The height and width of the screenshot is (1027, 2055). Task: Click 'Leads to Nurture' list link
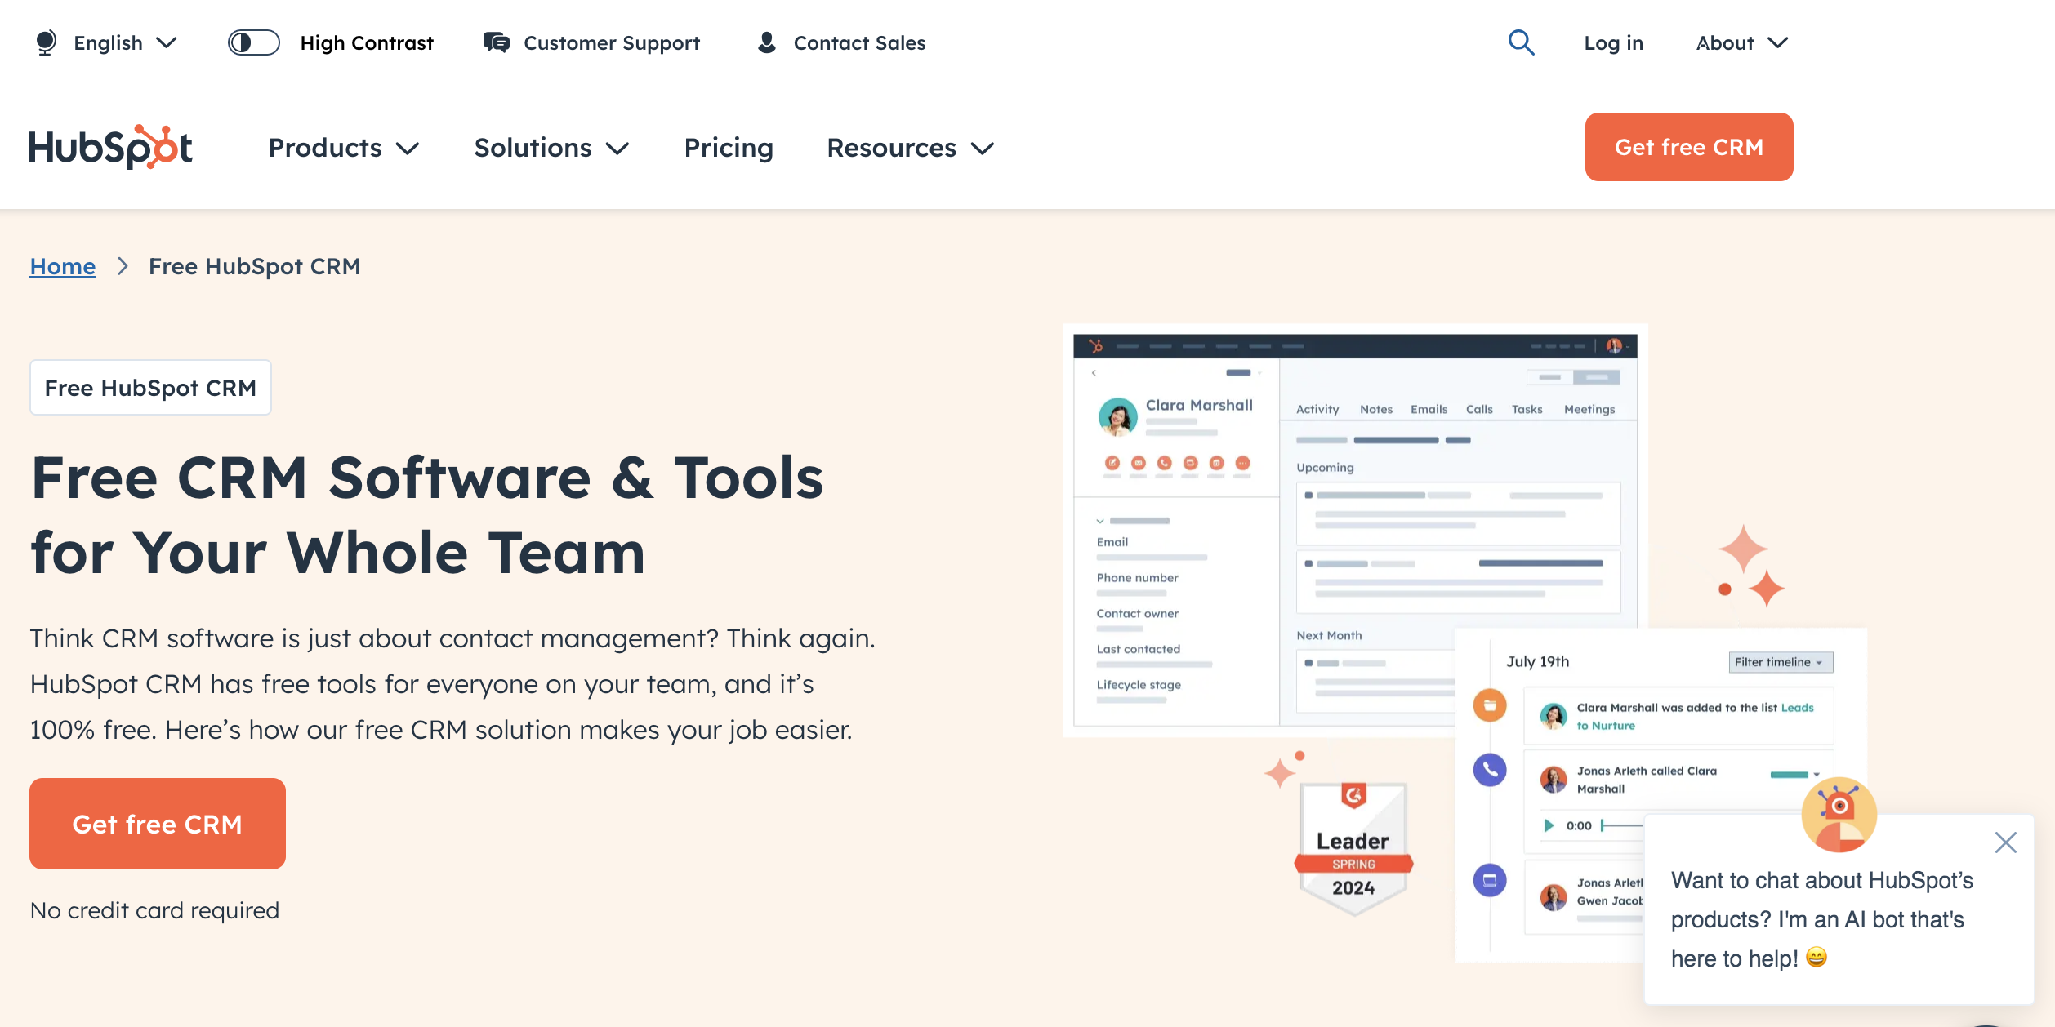1695,717
